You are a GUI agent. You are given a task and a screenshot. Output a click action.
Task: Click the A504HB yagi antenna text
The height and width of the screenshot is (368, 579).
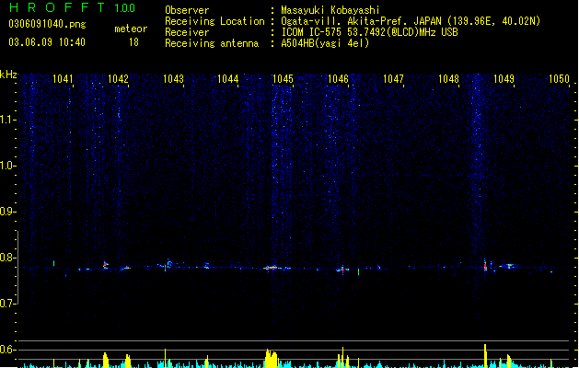[325, 43]
